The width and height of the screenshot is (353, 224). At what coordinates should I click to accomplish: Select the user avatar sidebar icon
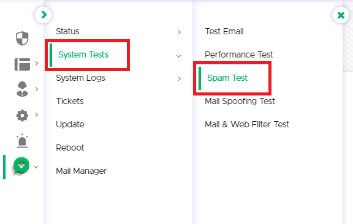point(22,89)
